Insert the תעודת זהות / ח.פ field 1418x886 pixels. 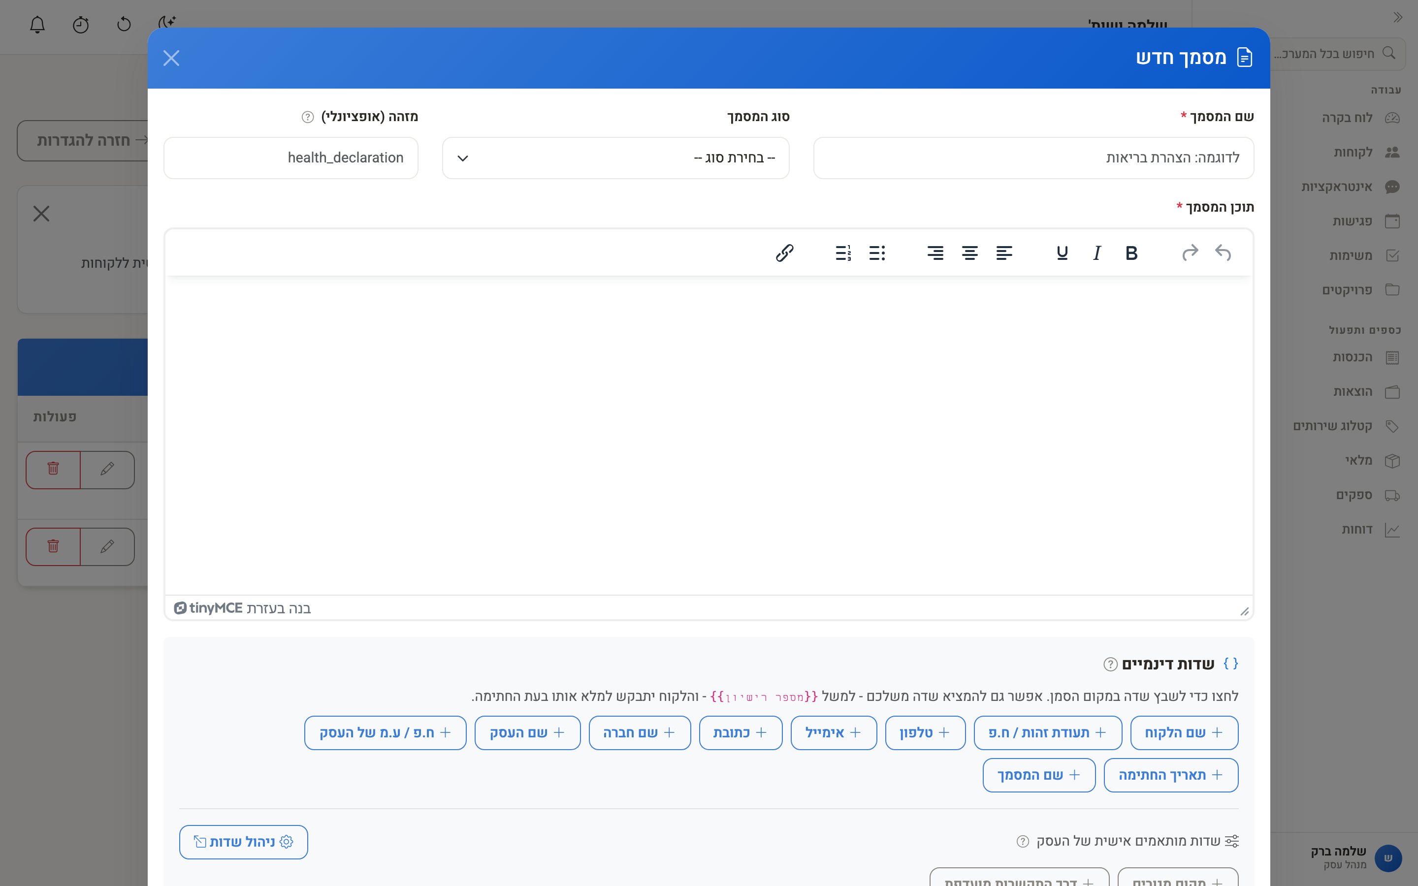tap(1048, 732)
